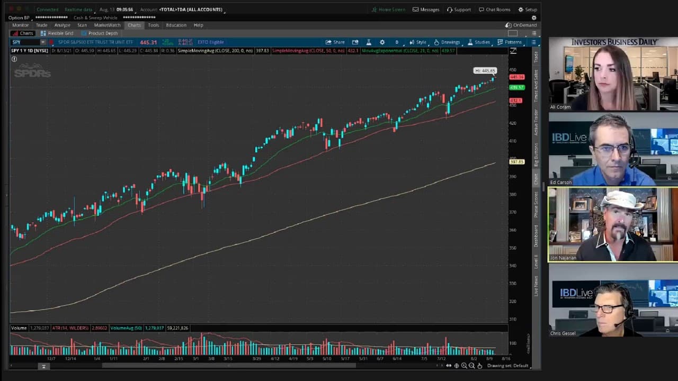Open the Studies dropdown
Image resolution: width=678 pixels, height=381 pixels.
479,42
